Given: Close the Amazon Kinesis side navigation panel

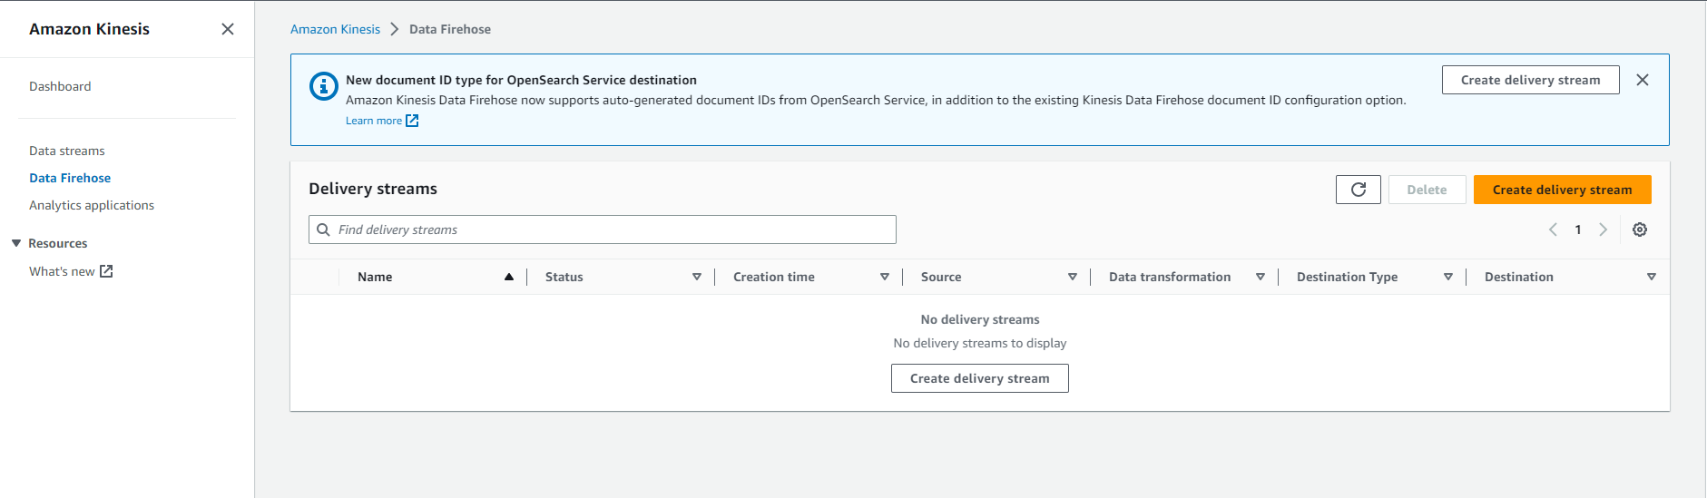Looking at the screenshot, I should pos(228,29).
